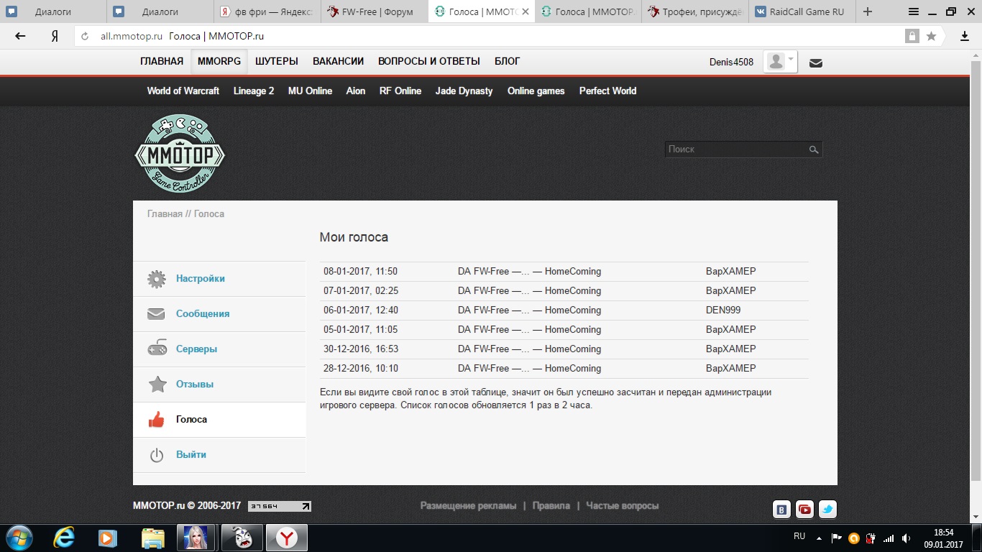Open Yandex Browser on the taskbar
Image resolution: width=982 pixels, height=552 pixels.
point(287,538)
